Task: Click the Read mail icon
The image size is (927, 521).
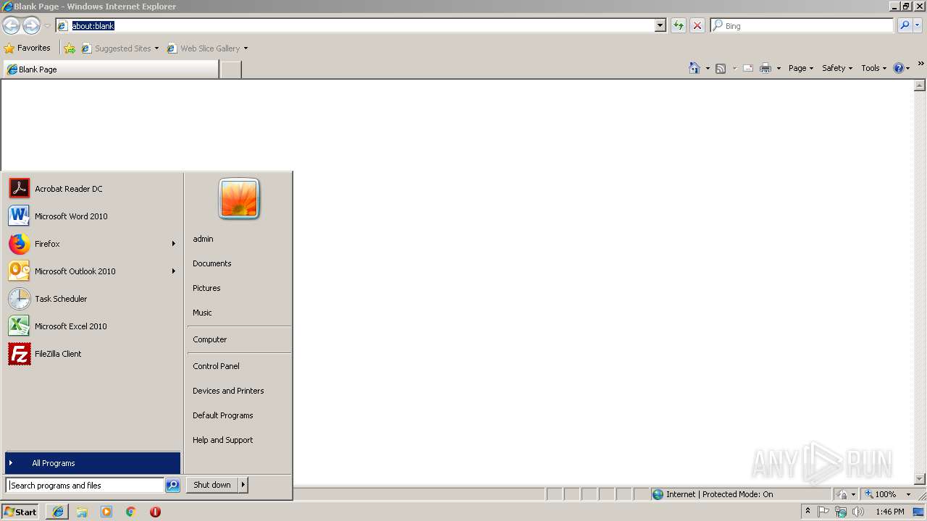Action: pyautogui.click(x=748, y=68)
